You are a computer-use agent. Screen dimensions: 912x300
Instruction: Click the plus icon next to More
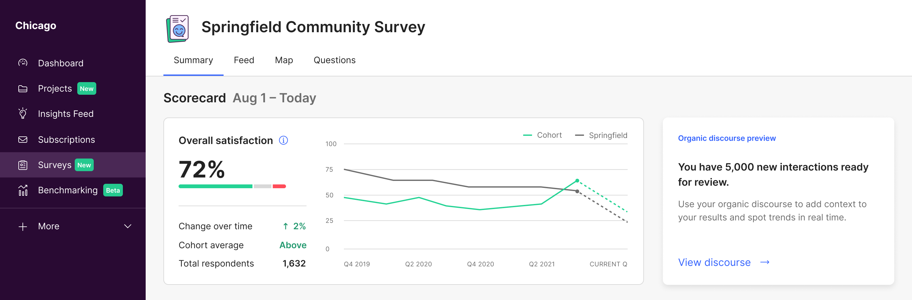click(x=23, y=226)
